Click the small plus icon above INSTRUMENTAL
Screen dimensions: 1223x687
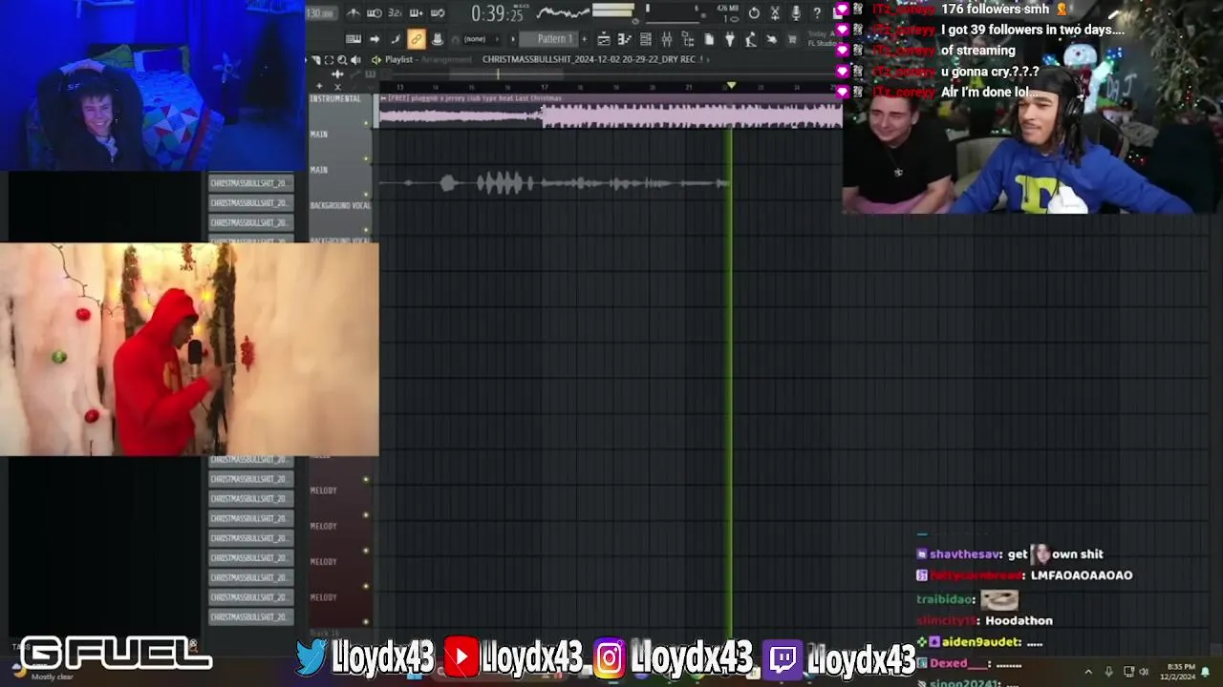pos(319,87)
